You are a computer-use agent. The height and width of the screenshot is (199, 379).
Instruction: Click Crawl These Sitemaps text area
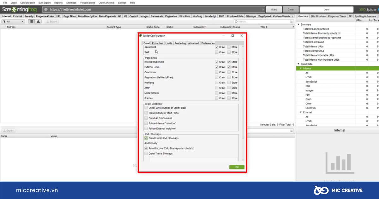click(x=193, y=159)
